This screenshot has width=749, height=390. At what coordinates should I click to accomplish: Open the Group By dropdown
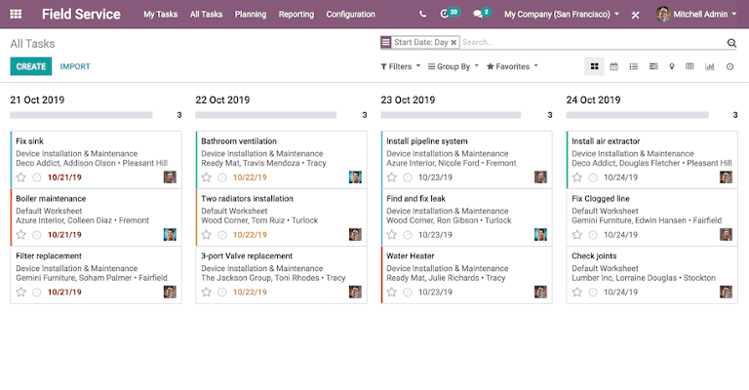pyautogui.click(x=453, y=67)
